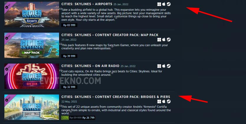Click the Airports capsule image
Screen dimensions: 246x124
[32, 14]
